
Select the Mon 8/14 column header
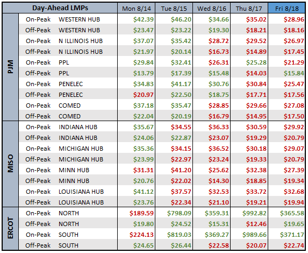137,8
